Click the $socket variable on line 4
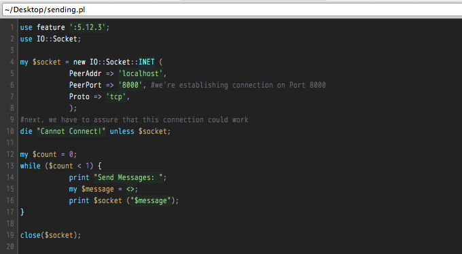The image size is (462, 254). pyautogui.click(x=47, y=62)
